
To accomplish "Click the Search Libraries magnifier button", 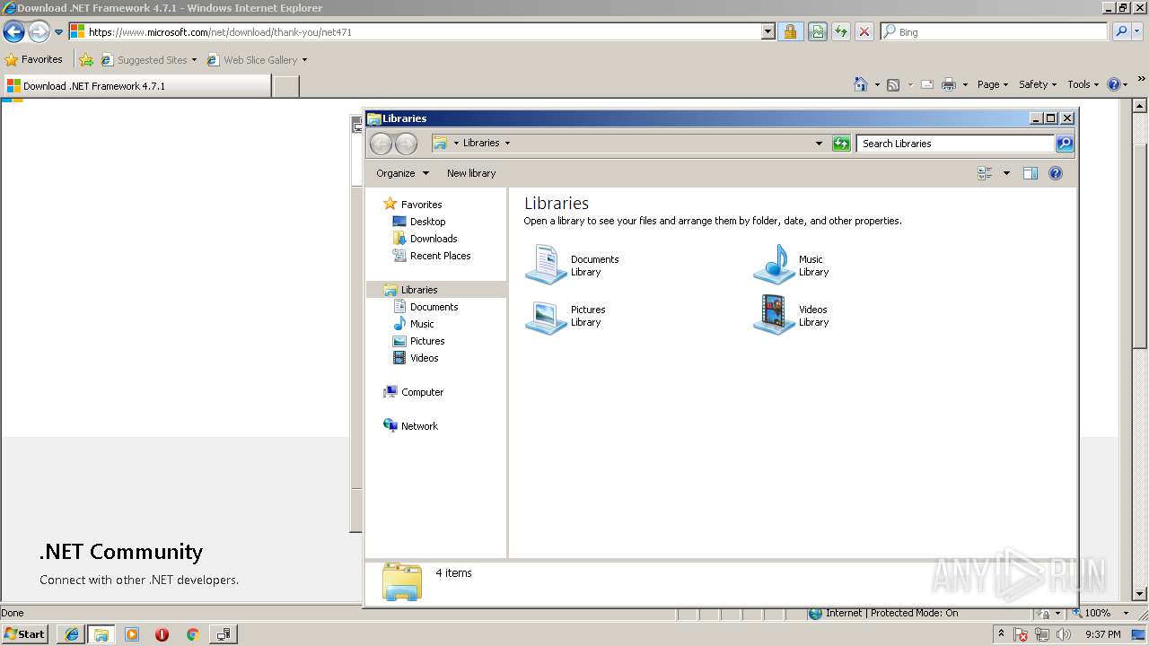I will tap(1064, 144).
